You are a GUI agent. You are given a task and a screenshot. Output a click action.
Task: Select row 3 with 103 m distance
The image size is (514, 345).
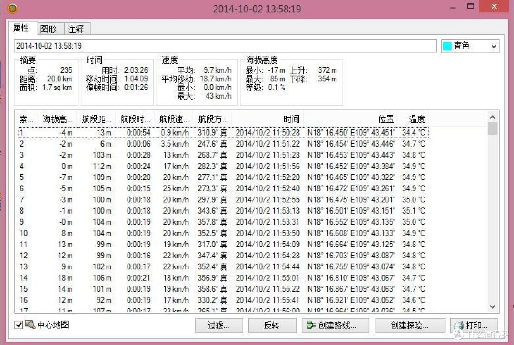(x=224, y=155)
